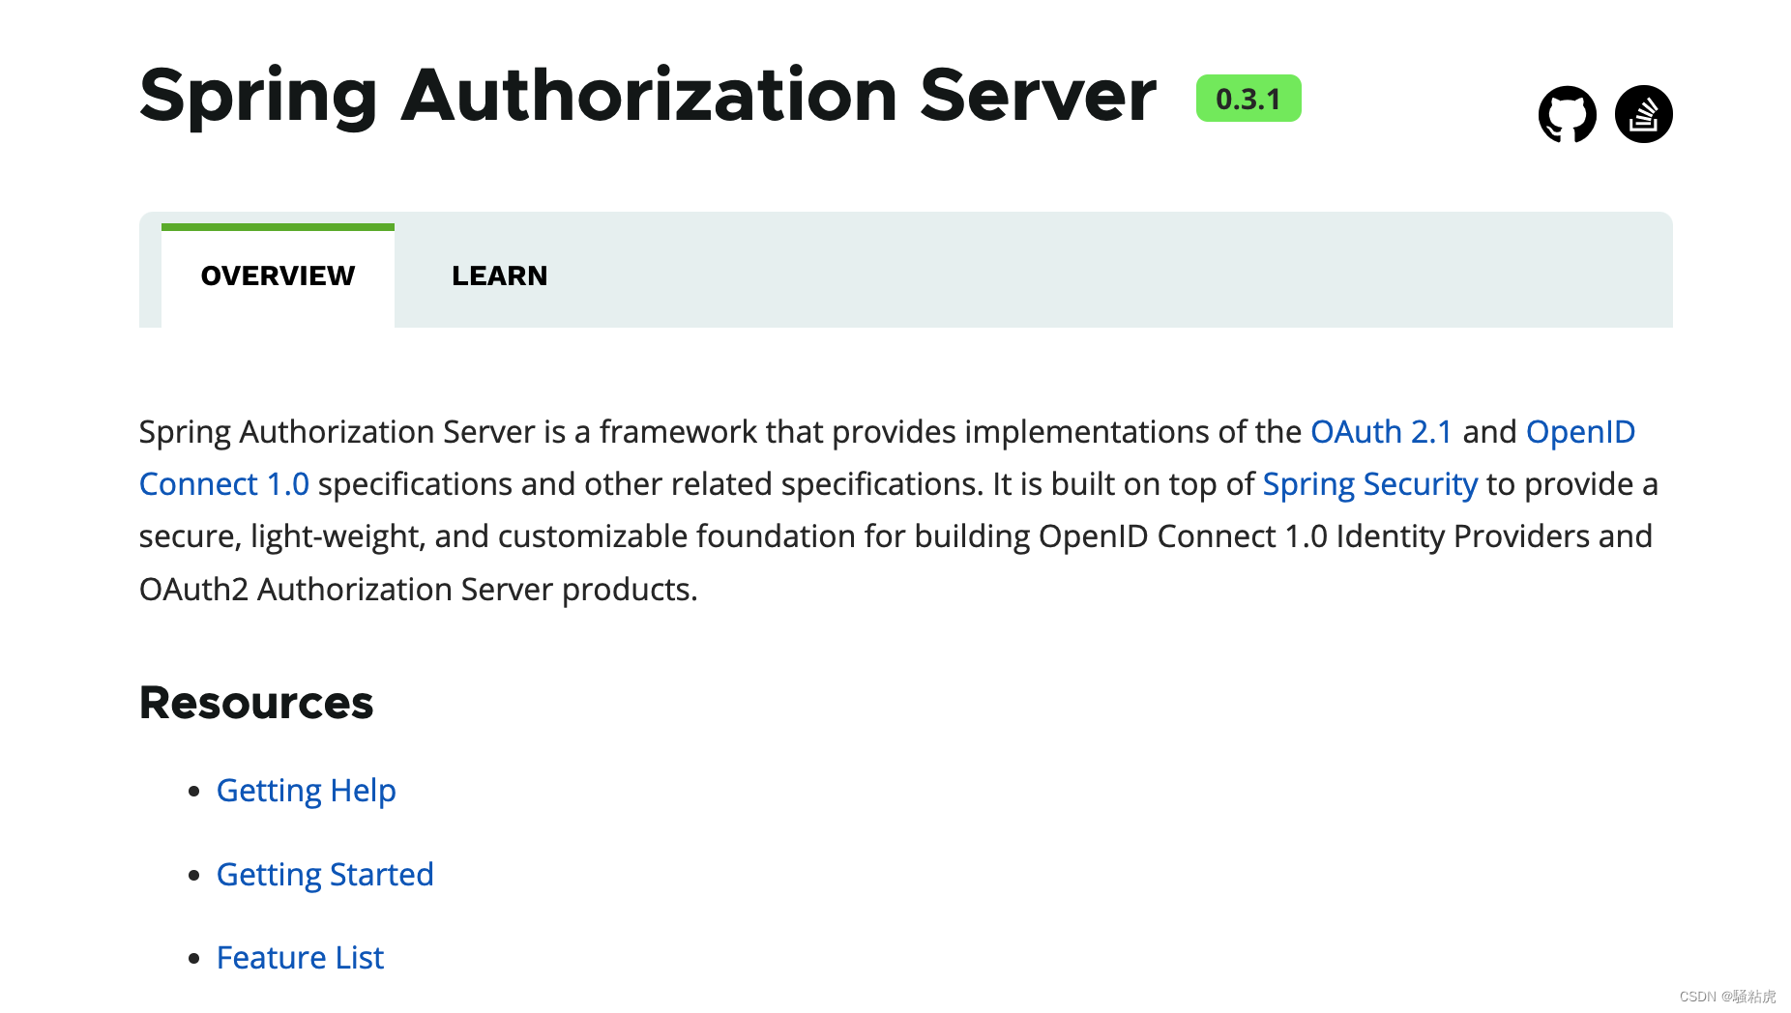Open the Feature List resource link
Screen dimensions: 1791x1013
[x=300, y=958]
